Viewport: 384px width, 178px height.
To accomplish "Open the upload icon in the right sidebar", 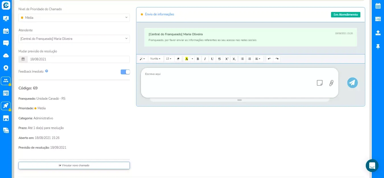I will click(378, 32).
